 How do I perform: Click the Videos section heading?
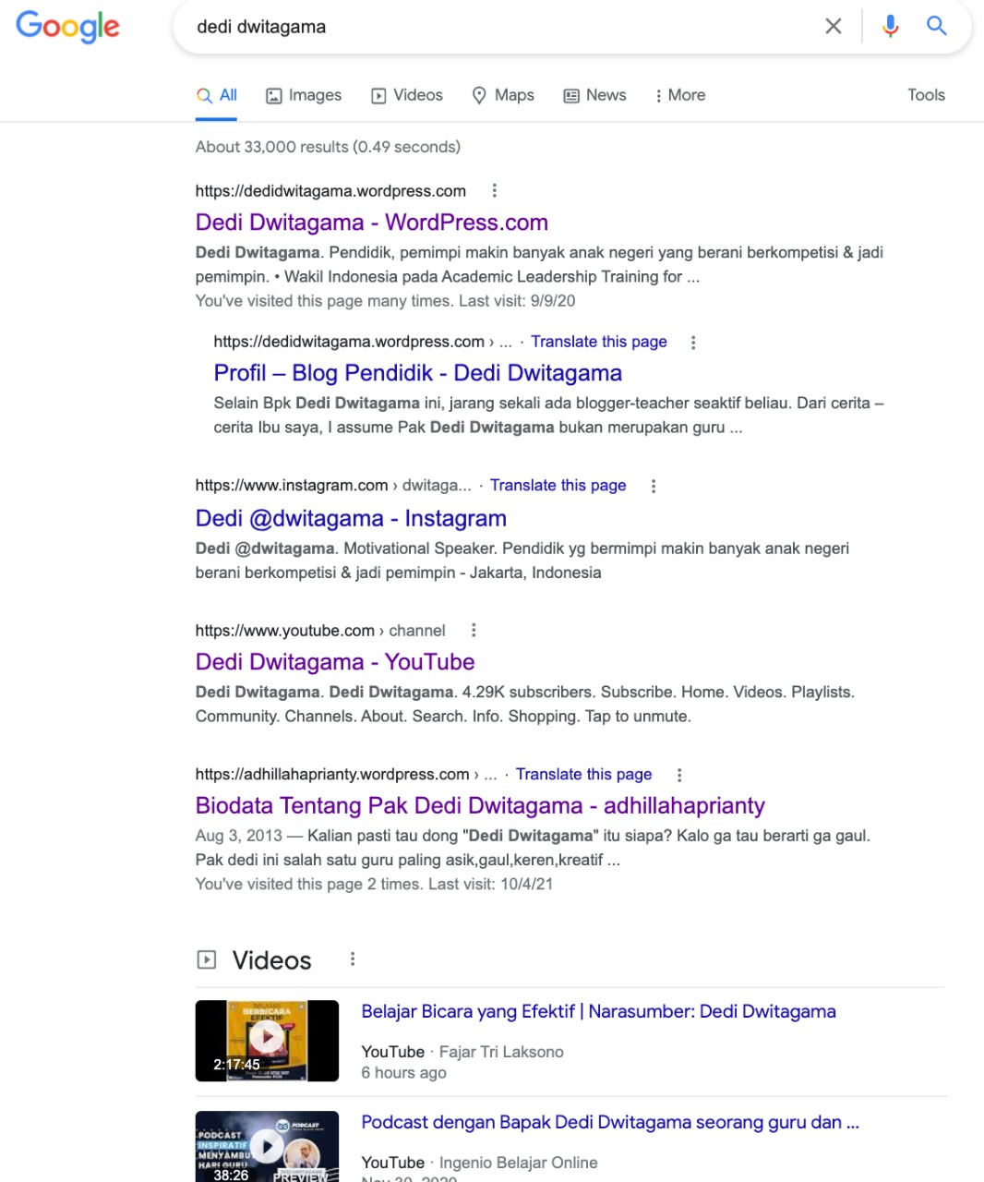point(272,960)
